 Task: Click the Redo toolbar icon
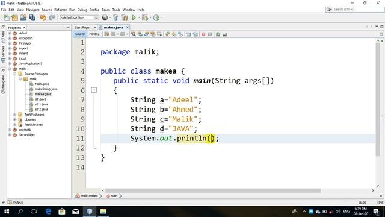coord(52,17)
